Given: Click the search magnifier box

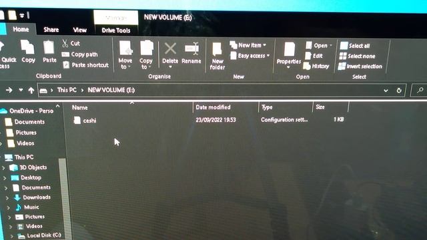Looking at the screenshot, I should coord(419,90).
